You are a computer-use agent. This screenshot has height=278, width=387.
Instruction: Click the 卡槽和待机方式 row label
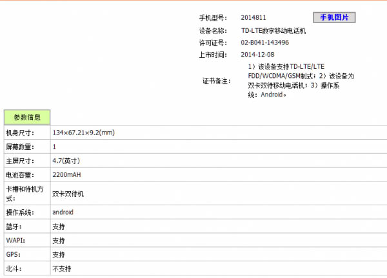pyautogui.click(x=25, y=194)
